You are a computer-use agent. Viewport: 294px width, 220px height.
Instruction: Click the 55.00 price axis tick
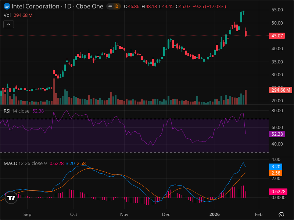point(277,10)
